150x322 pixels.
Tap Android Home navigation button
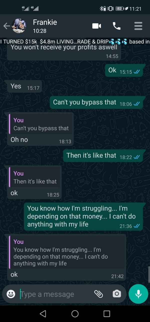point(75,314)
